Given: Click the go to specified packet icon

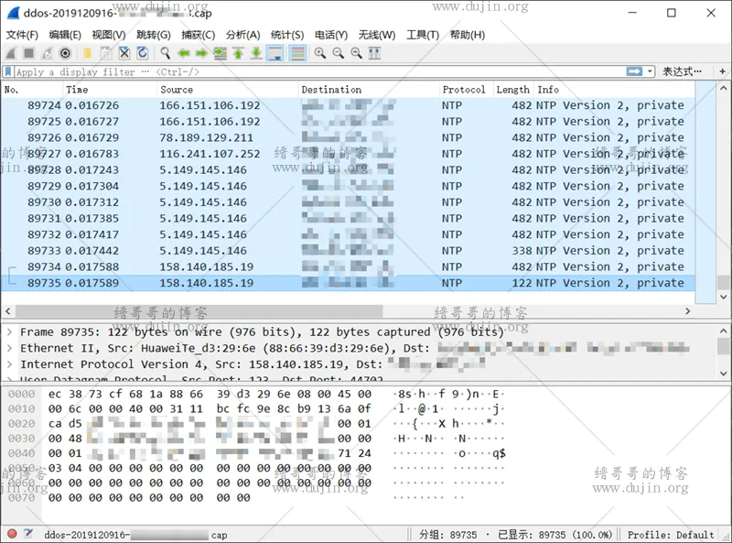Looking at the screenshot, I should 220,53.
